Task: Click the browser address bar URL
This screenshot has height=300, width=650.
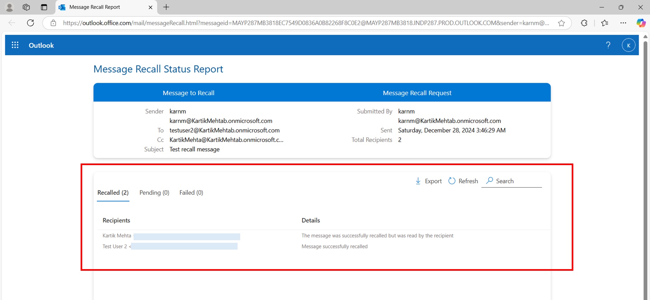Action: pos(305,23)
